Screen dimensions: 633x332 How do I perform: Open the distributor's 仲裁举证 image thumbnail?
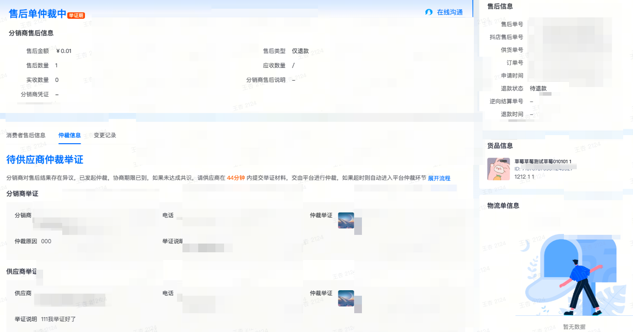click(346, 220)
